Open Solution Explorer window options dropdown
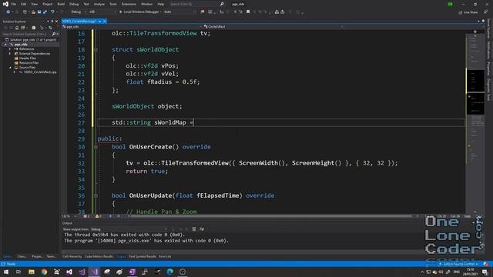Screen dimensions: 493x277 point(48,22)
